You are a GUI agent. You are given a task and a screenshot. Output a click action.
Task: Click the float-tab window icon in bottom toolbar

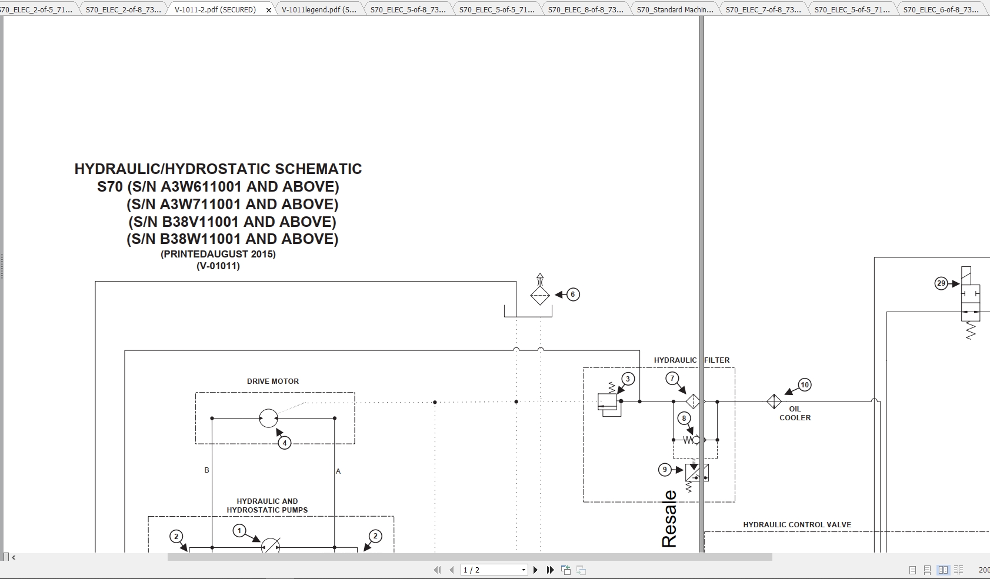(x=581, y=570)
